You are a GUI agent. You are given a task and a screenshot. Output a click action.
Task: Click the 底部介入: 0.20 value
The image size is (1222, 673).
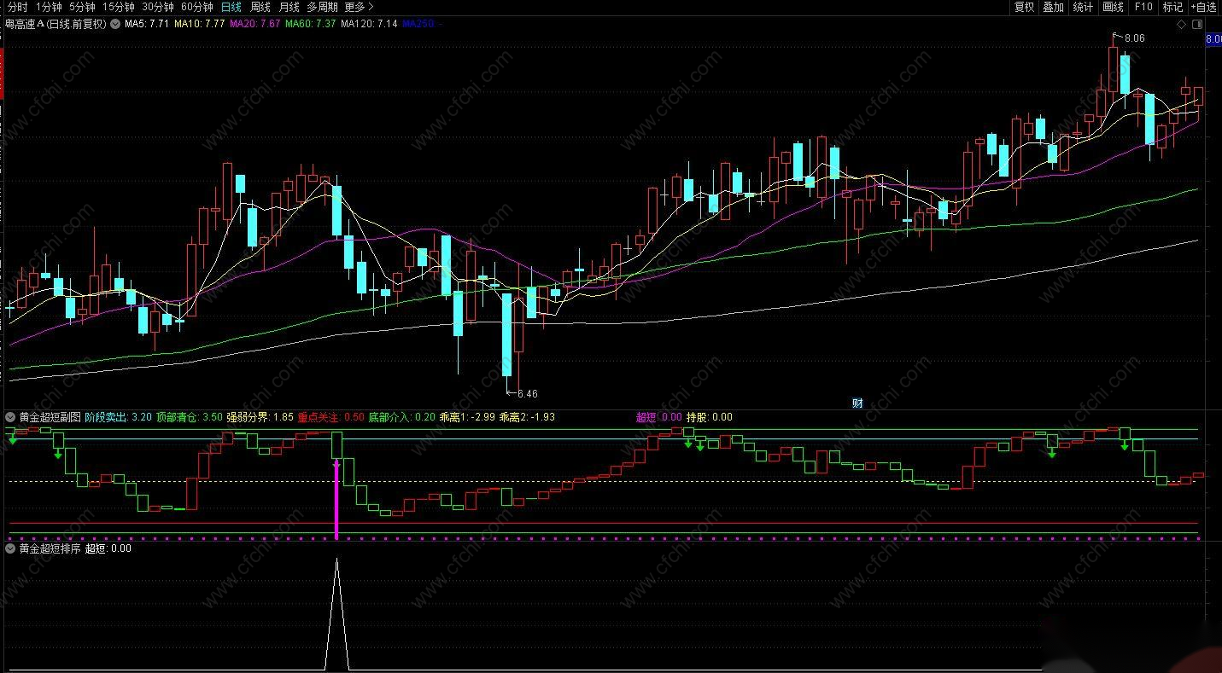[x=402, y=417]
